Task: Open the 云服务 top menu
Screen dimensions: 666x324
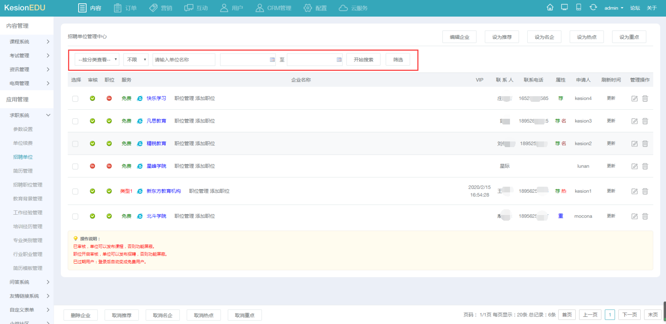Action: coord(353,8)
